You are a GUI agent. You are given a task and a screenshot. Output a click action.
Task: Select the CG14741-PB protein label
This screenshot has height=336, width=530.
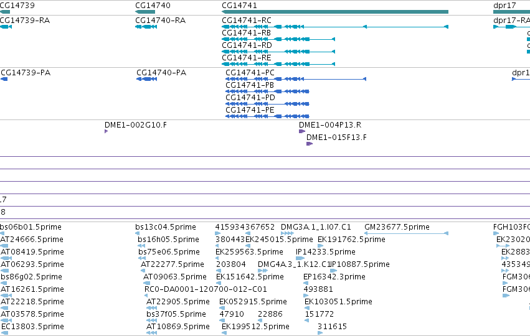(x=250, y=85)
